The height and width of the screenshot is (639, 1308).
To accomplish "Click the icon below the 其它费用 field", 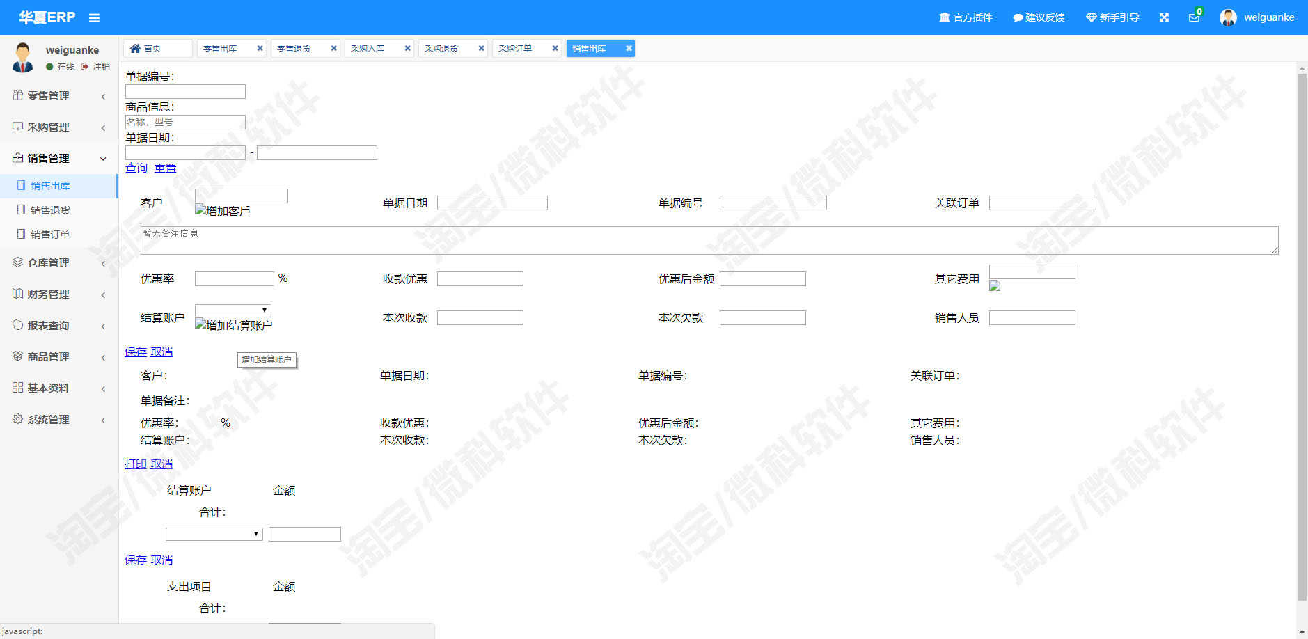I will pyautogui.click(x=995, y=285).
